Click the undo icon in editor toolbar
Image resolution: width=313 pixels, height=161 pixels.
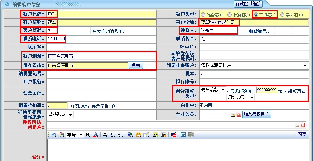tap(54, 135)
